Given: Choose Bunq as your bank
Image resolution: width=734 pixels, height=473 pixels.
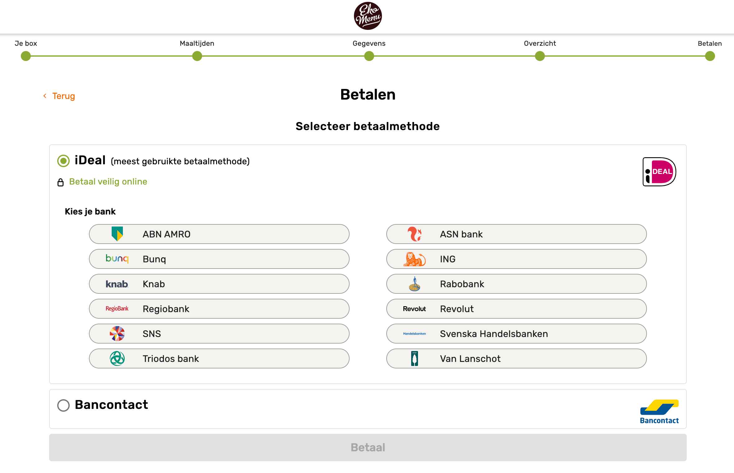Looking at the screenshot, I should tap(219, 259).
